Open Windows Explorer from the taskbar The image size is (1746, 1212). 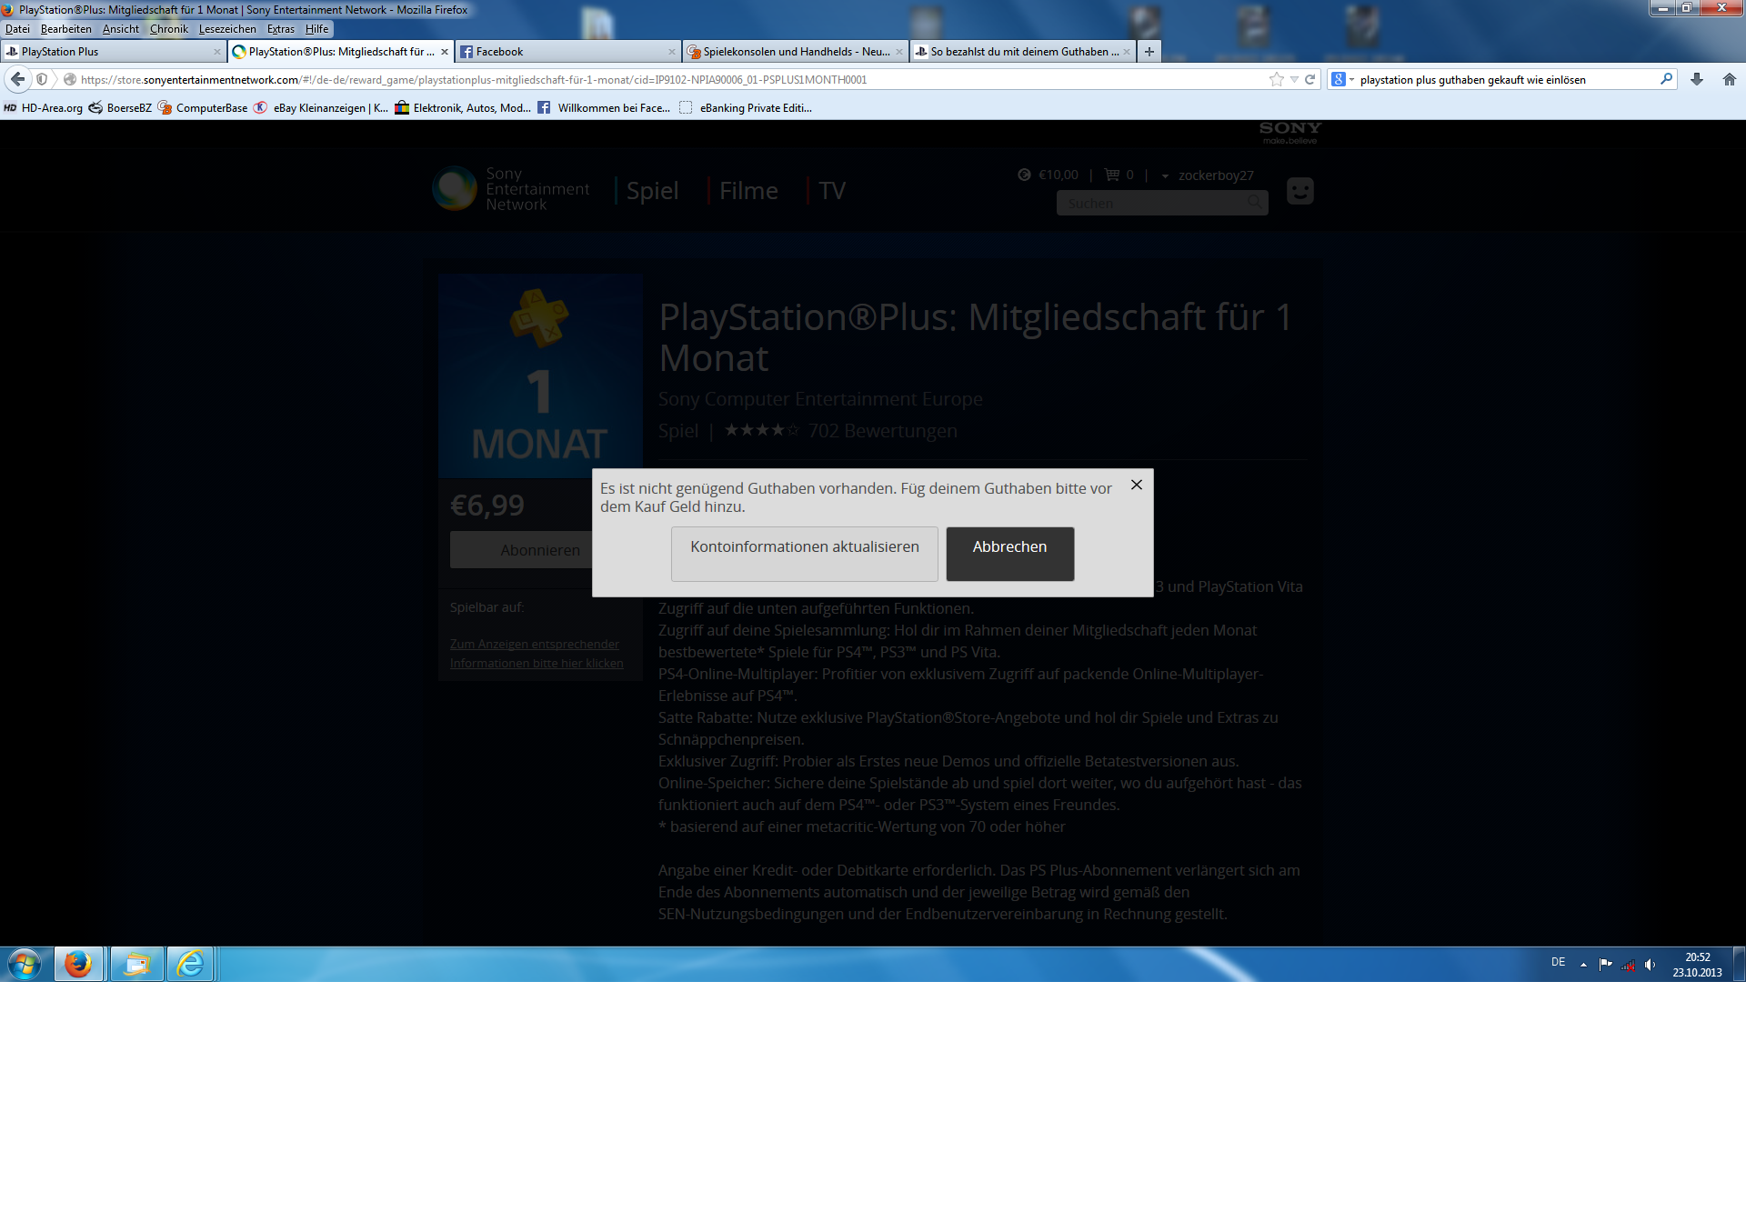[x=136, y=964]
